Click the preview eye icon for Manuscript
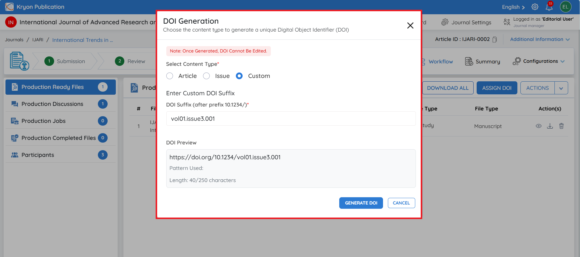Screen dimensions: 580x257 pyautogui.click(x=538, y=126)
